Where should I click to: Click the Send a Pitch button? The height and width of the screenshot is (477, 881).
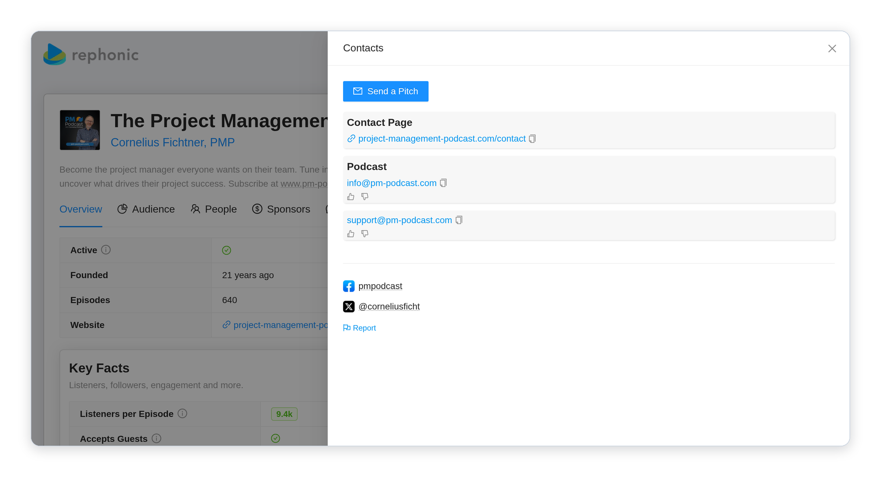click(385, 91)
